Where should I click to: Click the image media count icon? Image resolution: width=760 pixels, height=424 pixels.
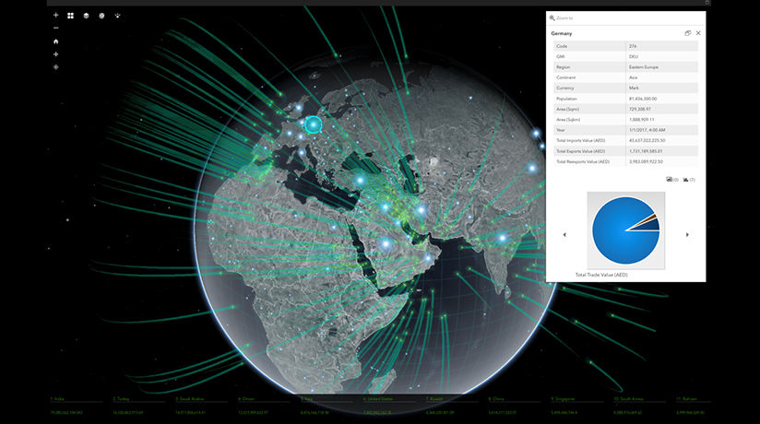coord(671,180)
